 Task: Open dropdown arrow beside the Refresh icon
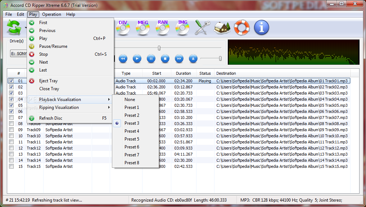[26, 28]
